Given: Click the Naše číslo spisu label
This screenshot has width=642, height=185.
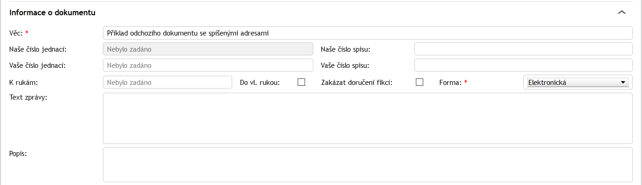Looking at the screenshot, I should point(346,49).
